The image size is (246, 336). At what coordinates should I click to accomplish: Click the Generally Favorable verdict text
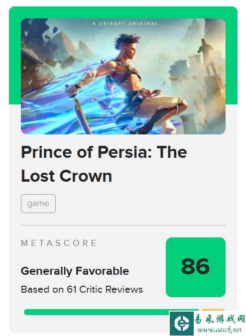click(x=75, y=271)
